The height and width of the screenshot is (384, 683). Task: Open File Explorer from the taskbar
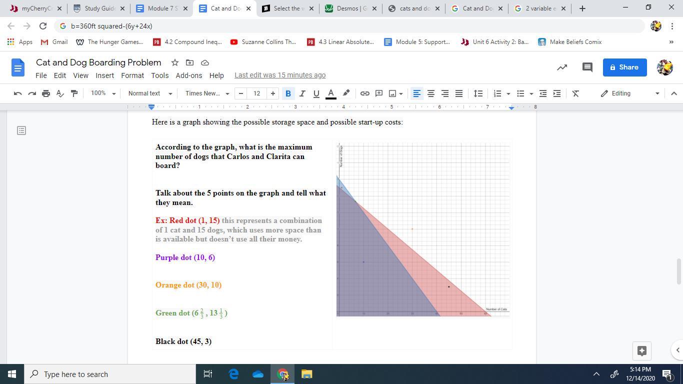click(307, 374)
